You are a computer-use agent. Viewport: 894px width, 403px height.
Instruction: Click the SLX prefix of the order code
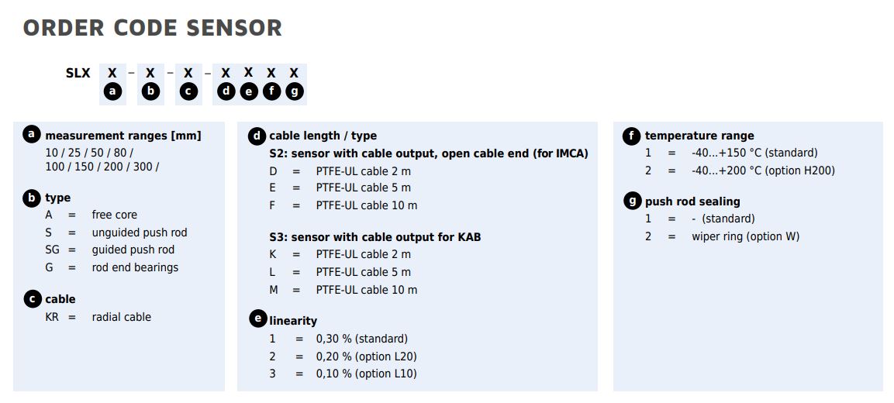[x=78, y=74]
